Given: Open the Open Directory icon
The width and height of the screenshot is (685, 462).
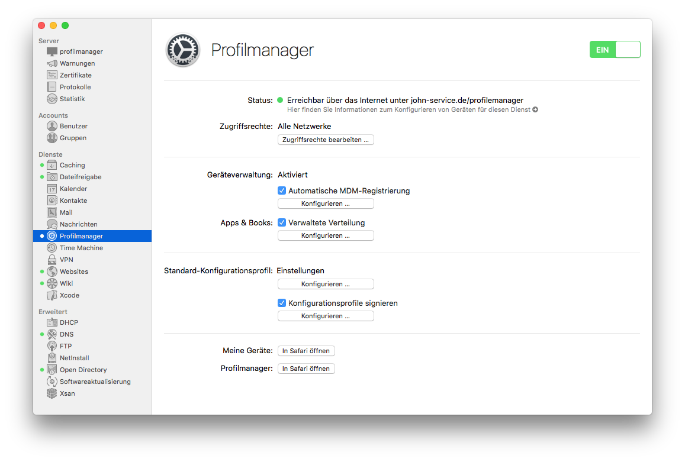Looking at the screenshot, I should coord(52,370).
